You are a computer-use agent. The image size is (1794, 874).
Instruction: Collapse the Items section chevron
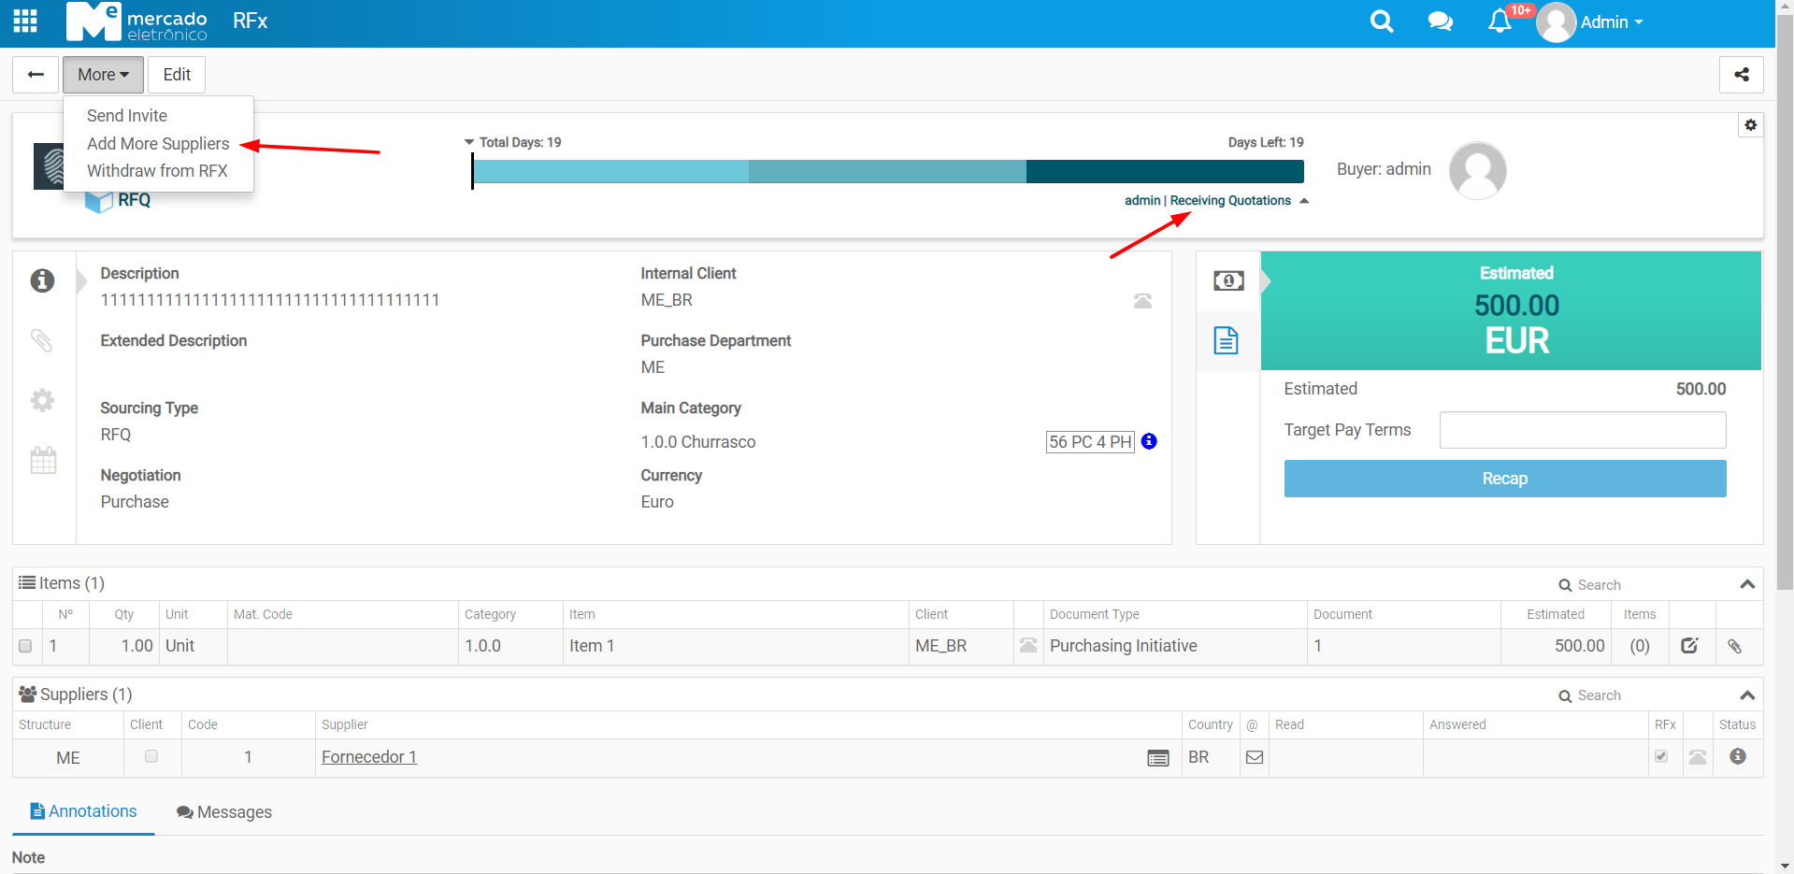pos(1746,584)
